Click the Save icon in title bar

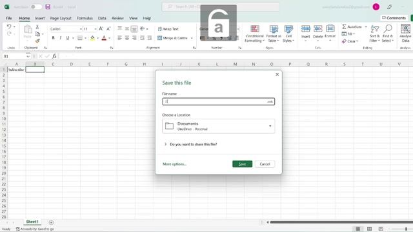pyautogui.click(x=48, y=7)
